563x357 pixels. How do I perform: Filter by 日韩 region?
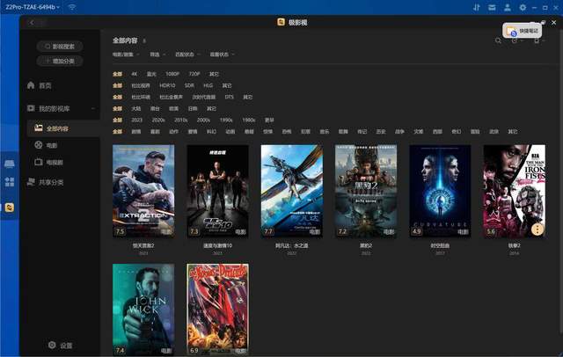click(193, 108)
